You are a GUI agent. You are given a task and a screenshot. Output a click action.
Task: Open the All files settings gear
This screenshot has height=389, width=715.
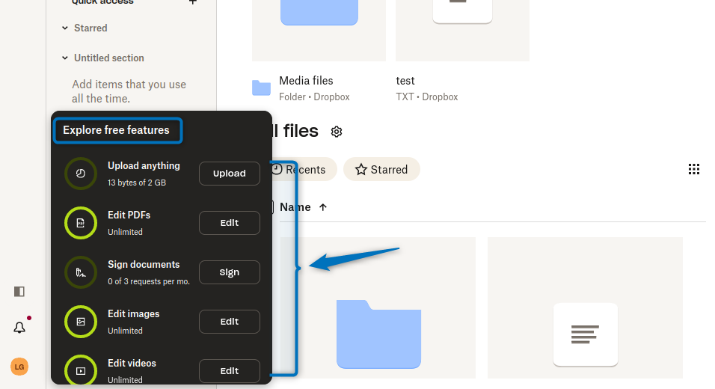pos(337,132)
